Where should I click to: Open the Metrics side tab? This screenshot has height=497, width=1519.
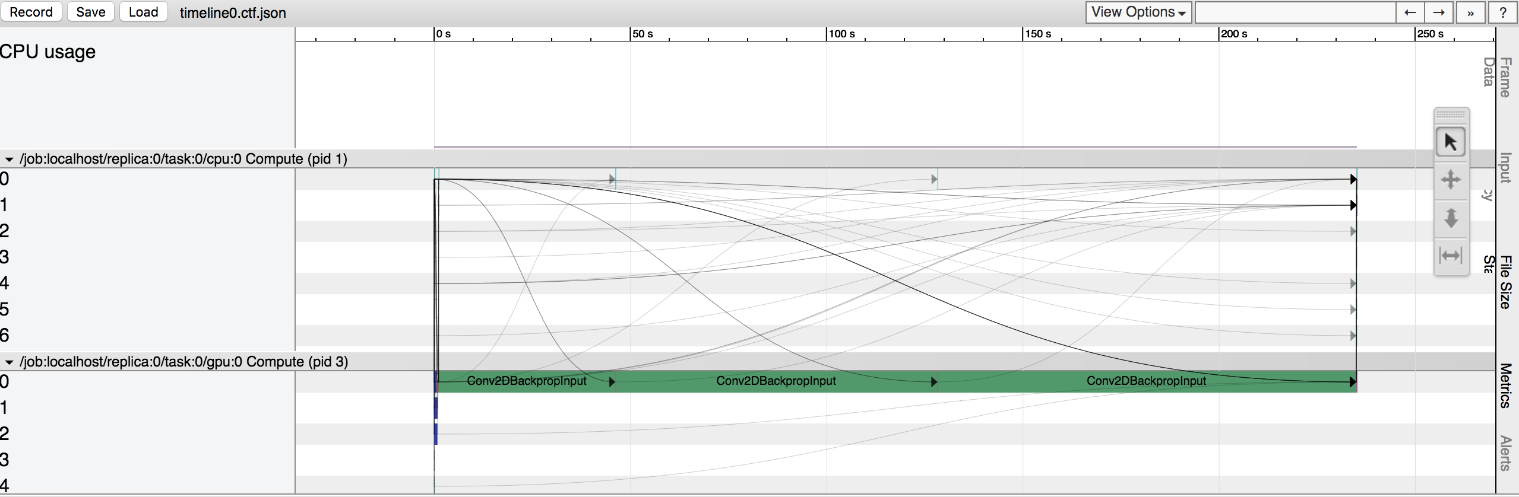(1505, 386)
